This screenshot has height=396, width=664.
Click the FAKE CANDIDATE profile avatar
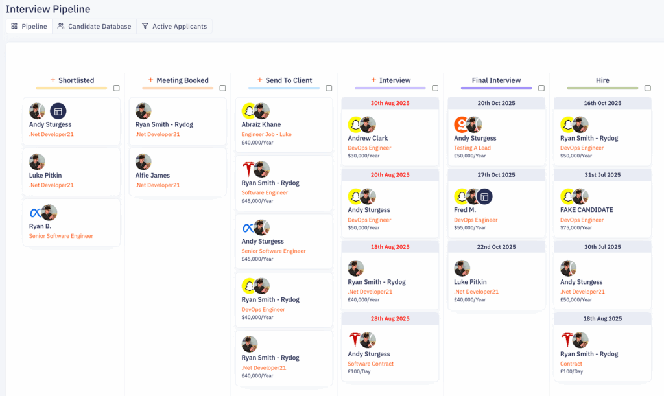point(580,196)
